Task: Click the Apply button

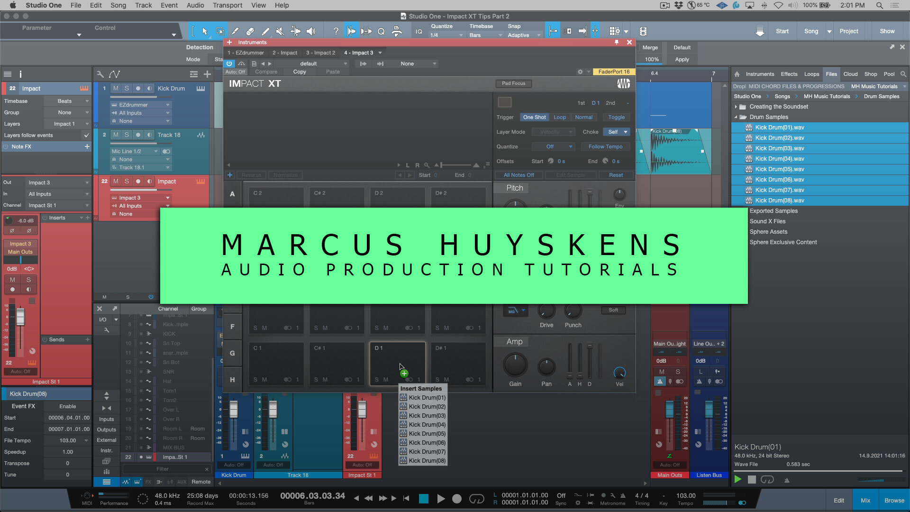Action: click(682, 59)
